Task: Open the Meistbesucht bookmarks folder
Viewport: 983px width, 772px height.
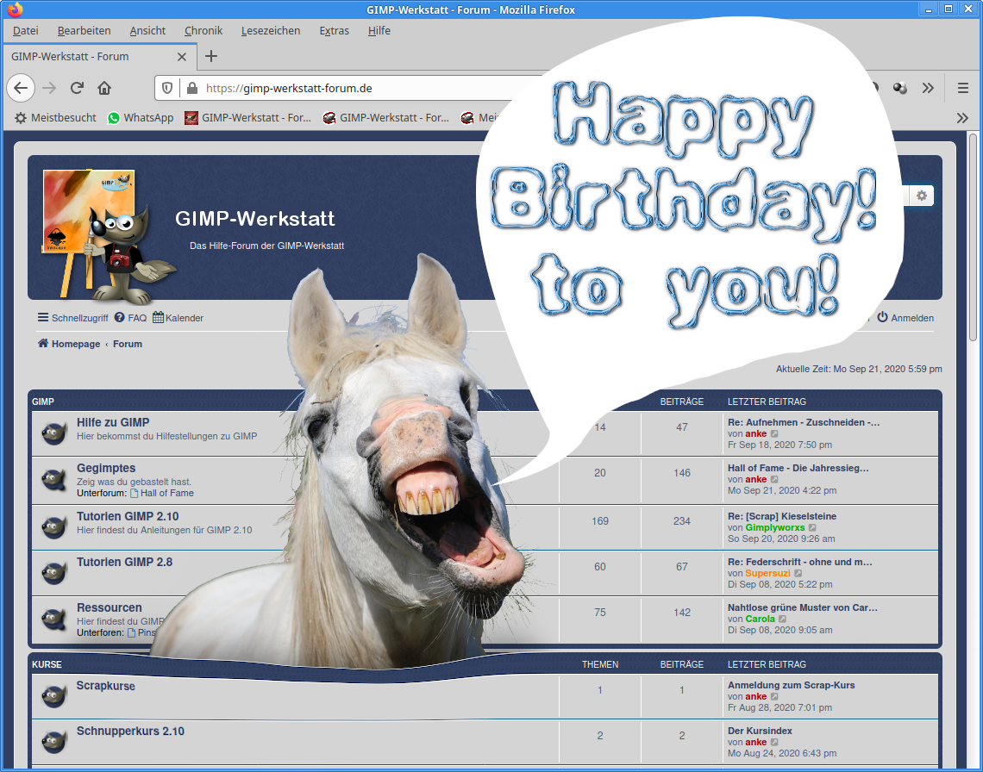Action: (55, 118)
